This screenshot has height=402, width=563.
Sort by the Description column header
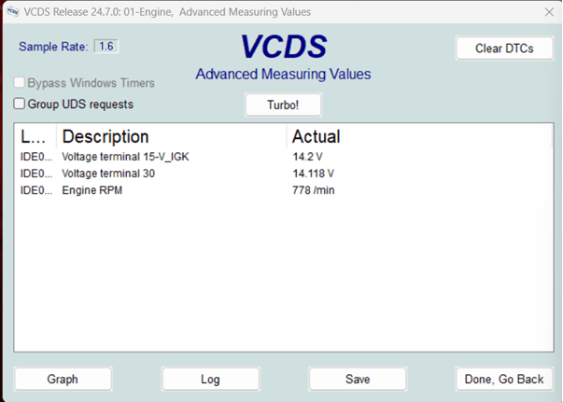(x=105, y=137)
